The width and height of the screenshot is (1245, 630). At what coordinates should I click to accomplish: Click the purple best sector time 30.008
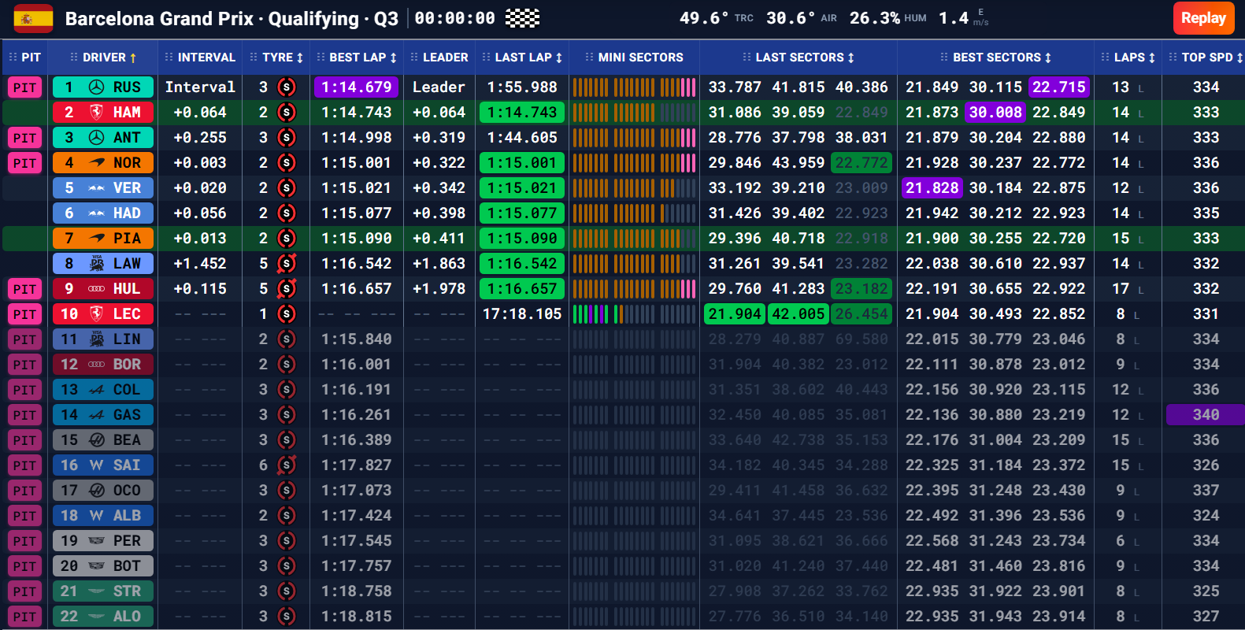point(995,113)
